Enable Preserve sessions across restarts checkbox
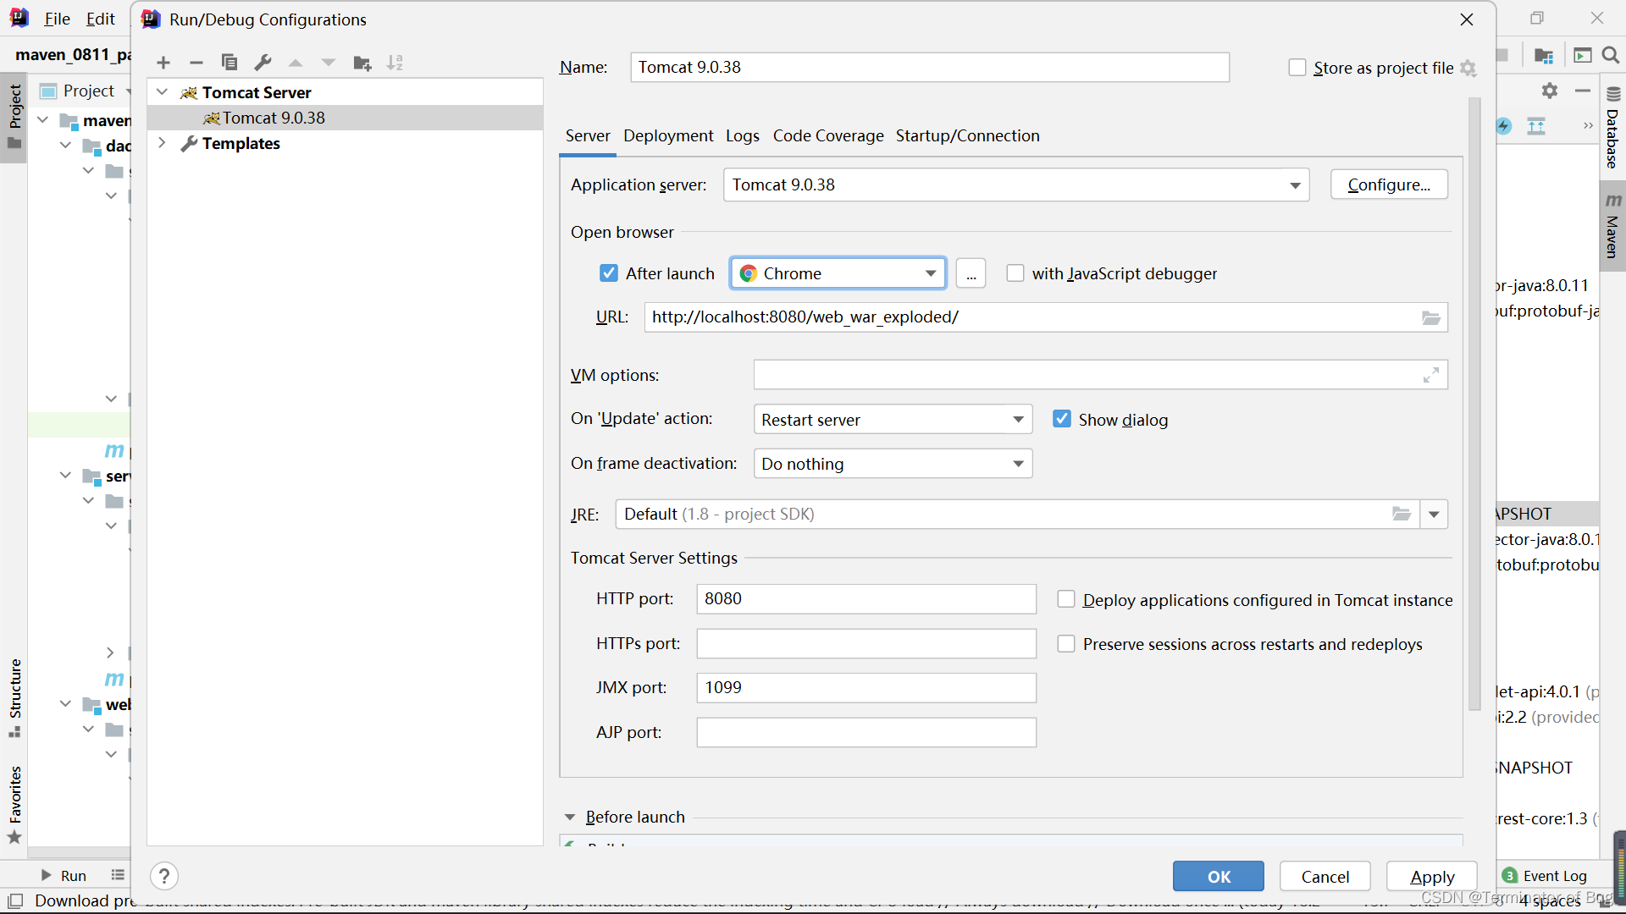This screenshot has height=914, width=1626. click(1066, 644)
